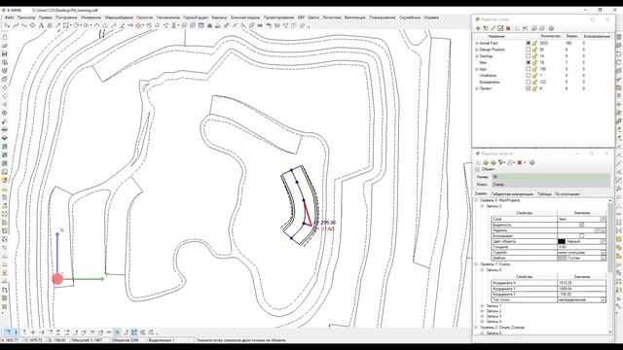Select the text 'A' tool in toolbar
This screenshot has height=350, width=623.
coord(41,25)
